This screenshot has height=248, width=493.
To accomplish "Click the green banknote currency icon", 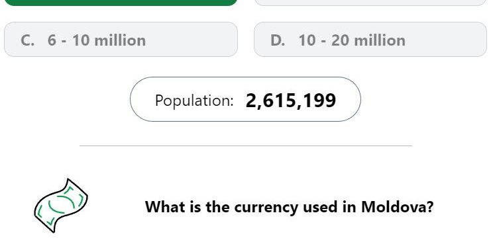I will (x=61, y=206).
